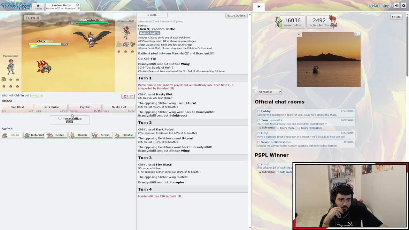The width and height of the screenshot is (409, 230).
Task: Click the DARK tera type badge
Action: [x=70, y=122]
